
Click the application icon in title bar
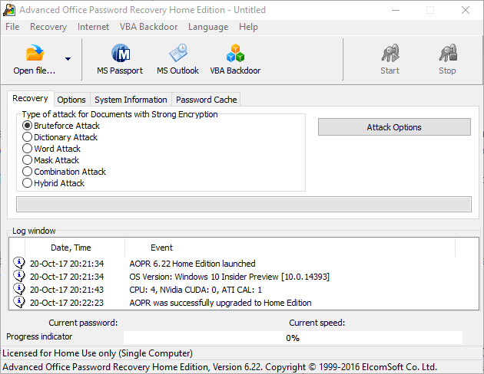pos(9,10)
